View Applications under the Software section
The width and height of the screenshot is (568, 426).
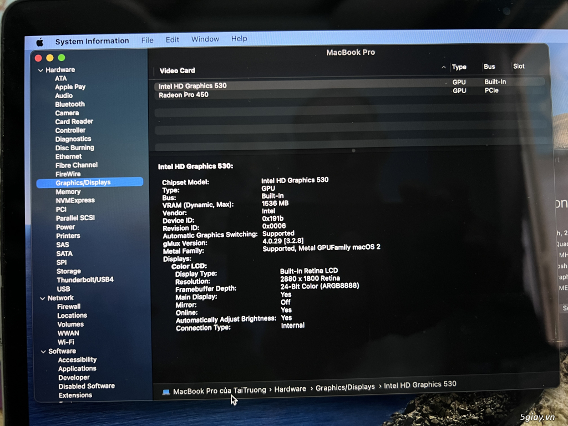[x=77, y=368]
